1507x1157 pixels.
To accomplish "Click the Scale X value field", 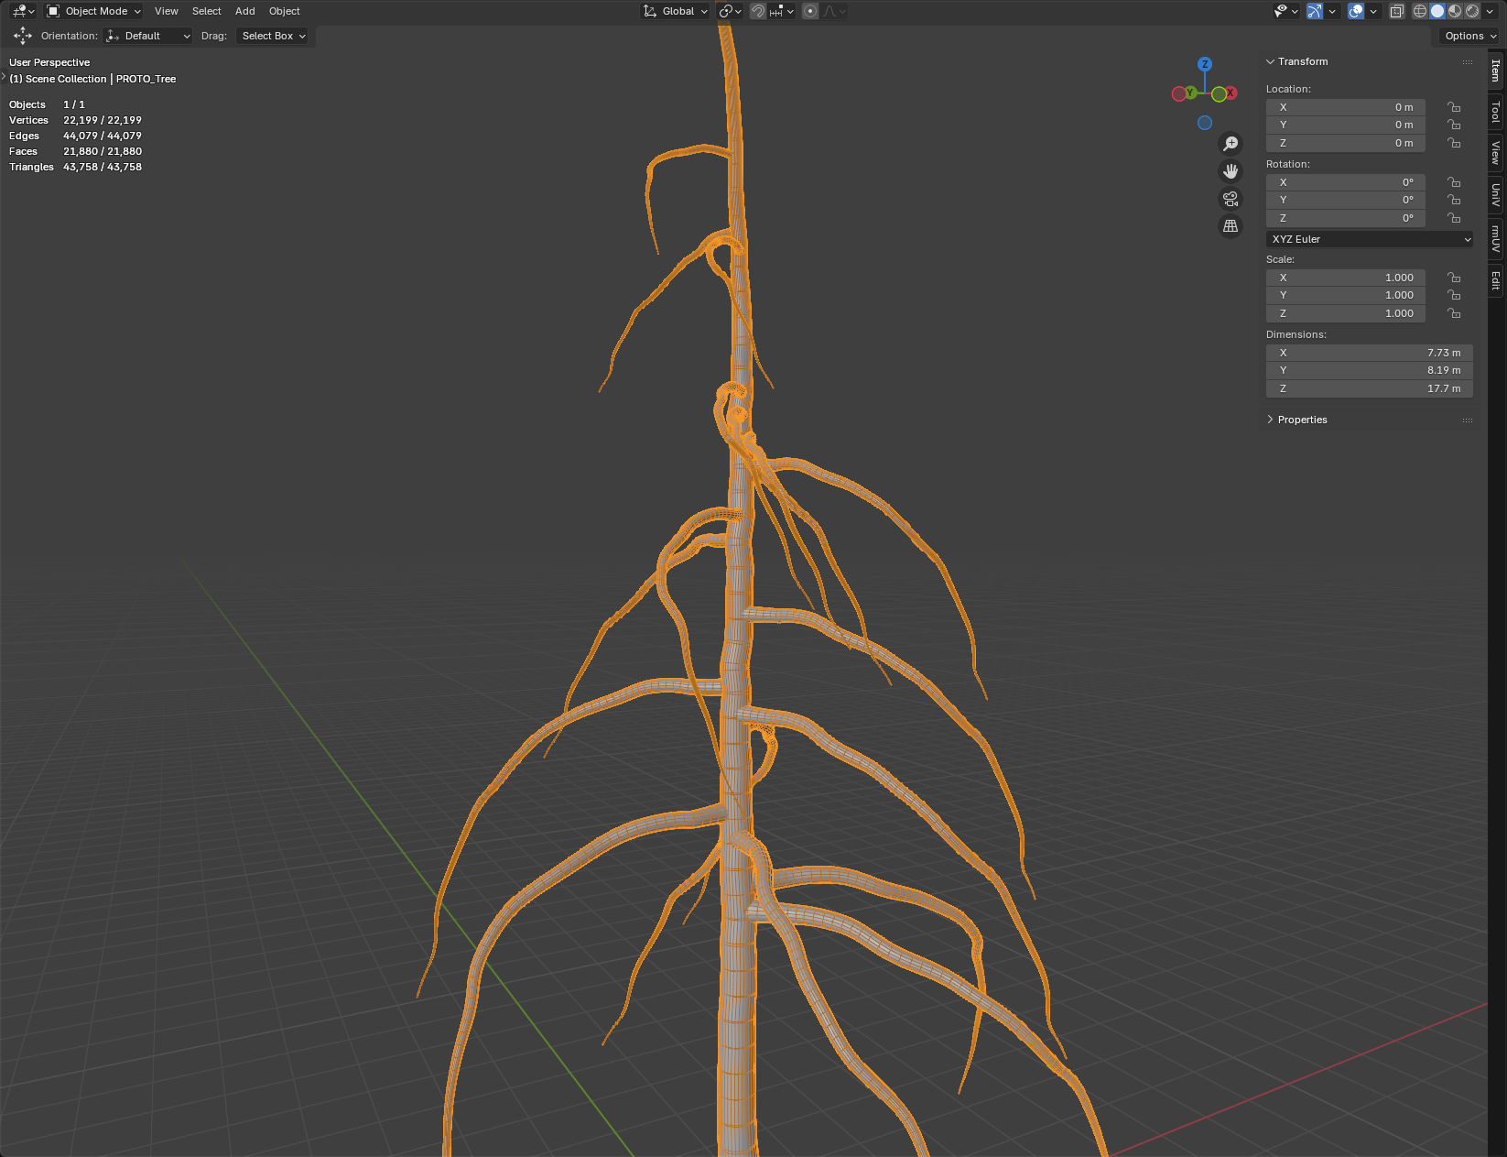I will click(x=1345, y=278).
